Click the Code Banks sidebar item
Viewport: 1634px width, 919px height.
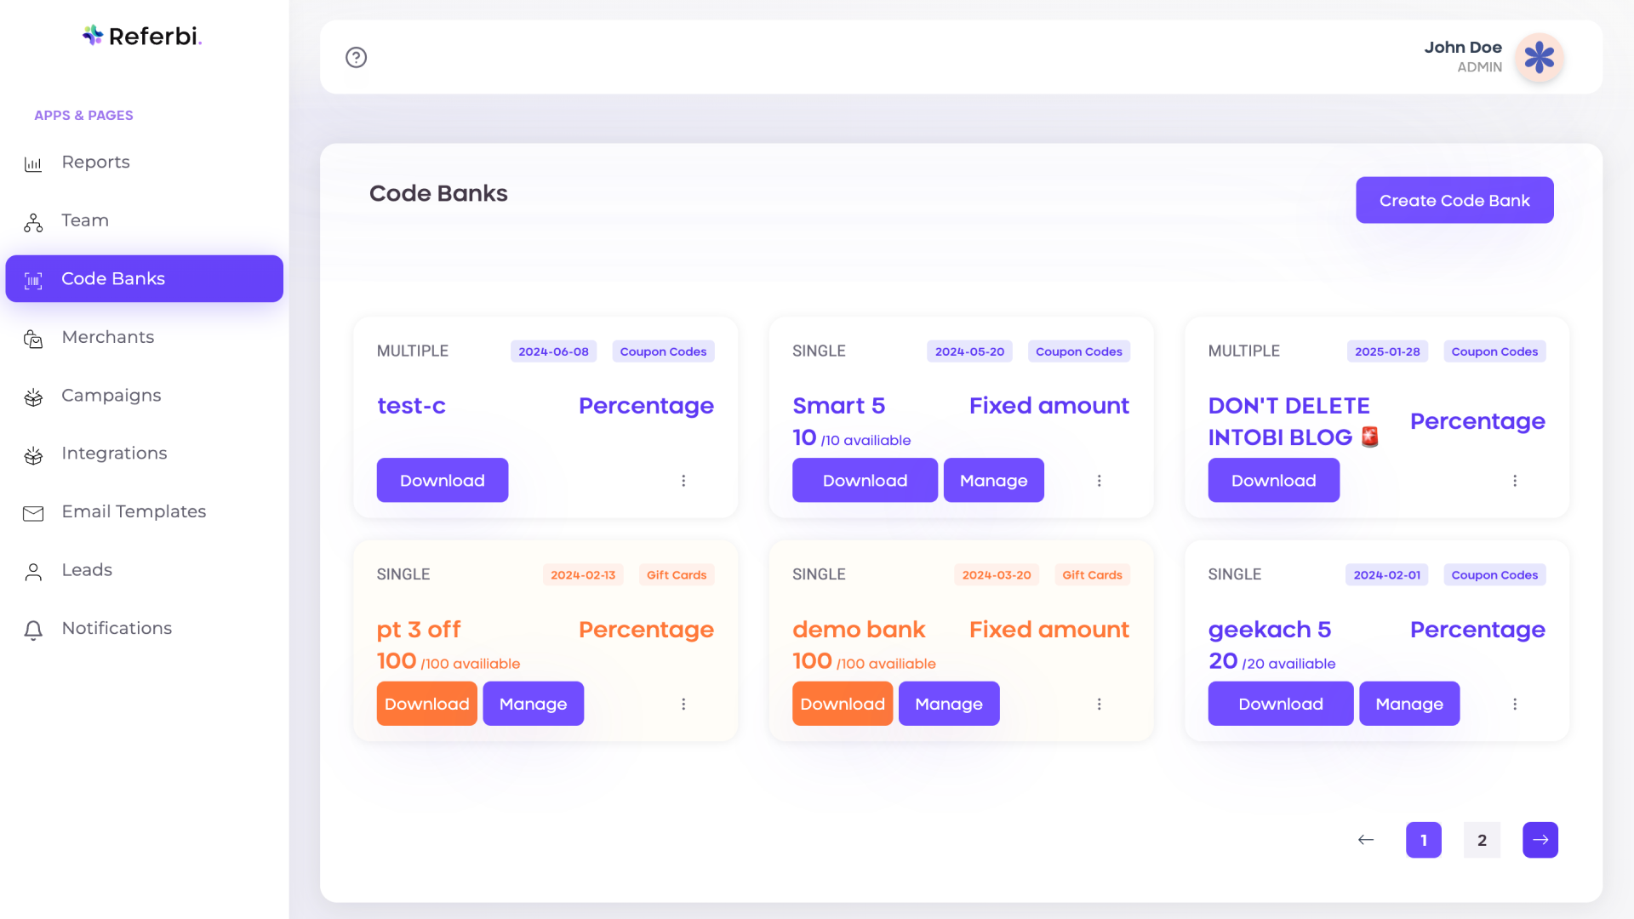point(144,278)
